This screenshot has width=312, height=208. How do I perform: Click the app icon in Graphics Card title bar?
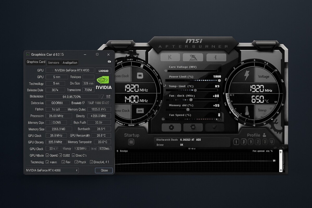pos(28,54)
